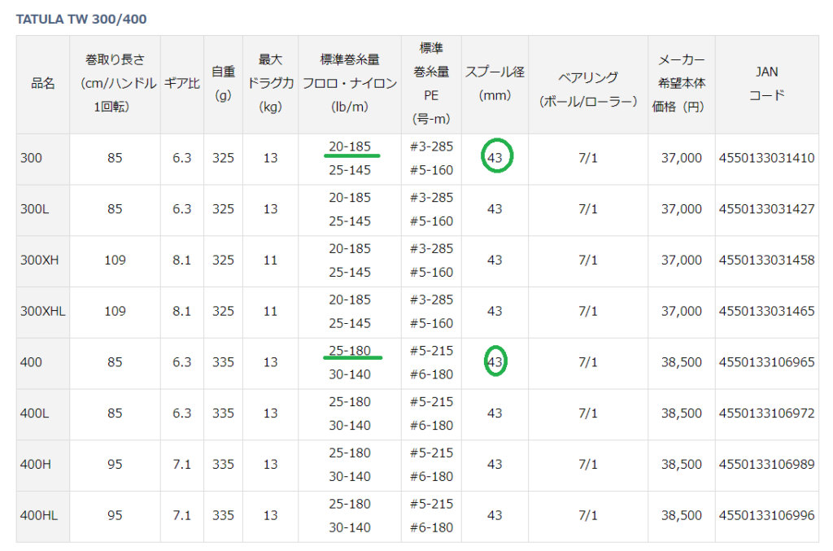
Task: Click JAN code 4550133106989
Action: click(766, 465)
